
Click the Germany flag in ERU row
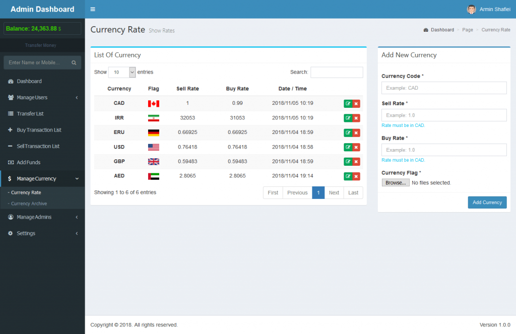153,132
